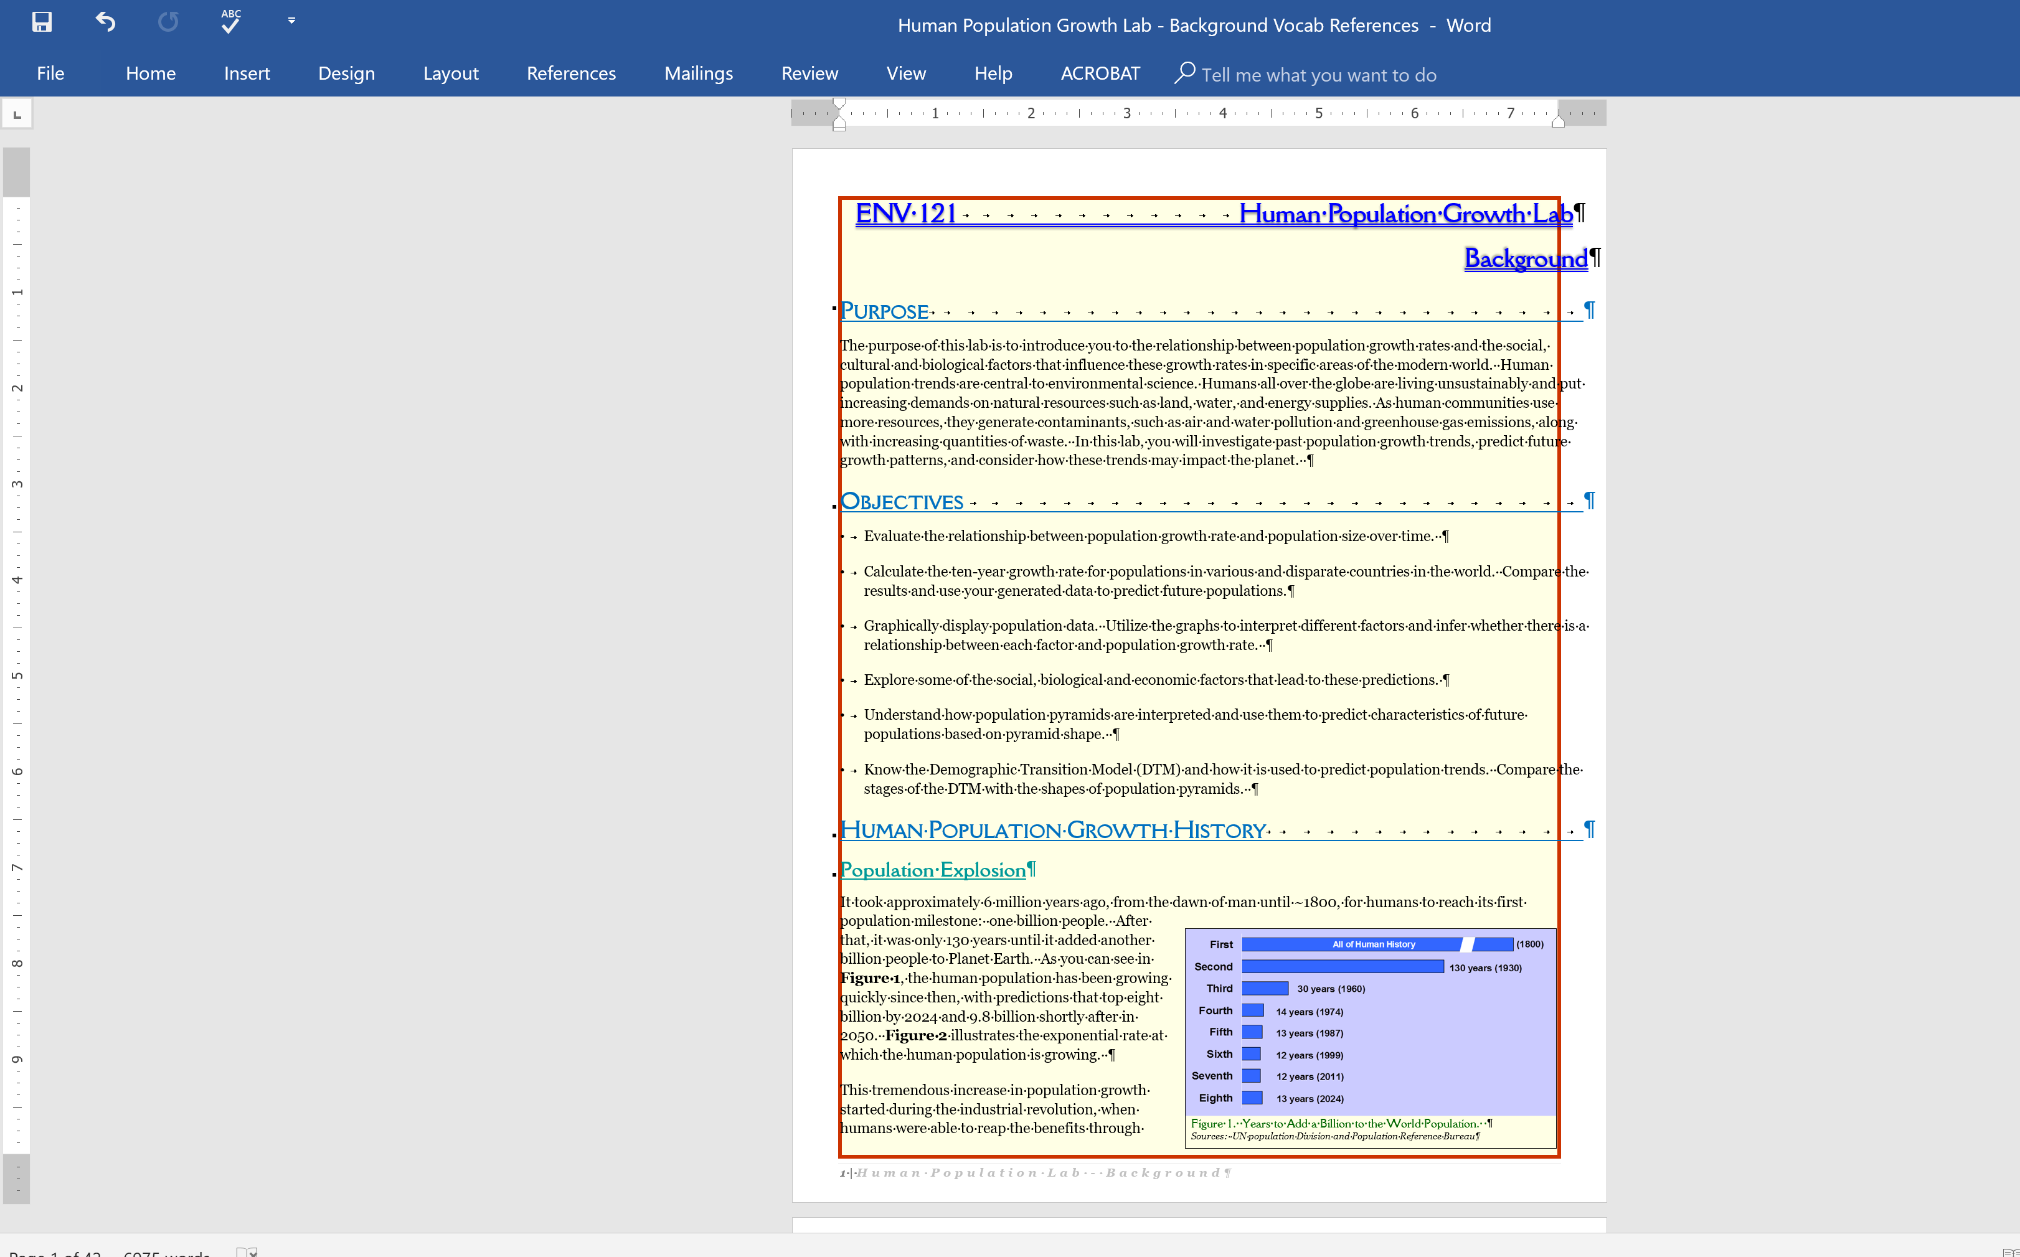2020x1257 pixels.
Task: Click the 'Population Explosion' subheading
Action: point(933,870)
